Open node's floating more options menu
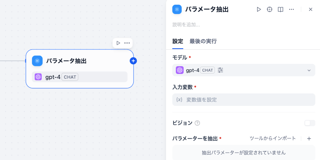 [127, 43]
